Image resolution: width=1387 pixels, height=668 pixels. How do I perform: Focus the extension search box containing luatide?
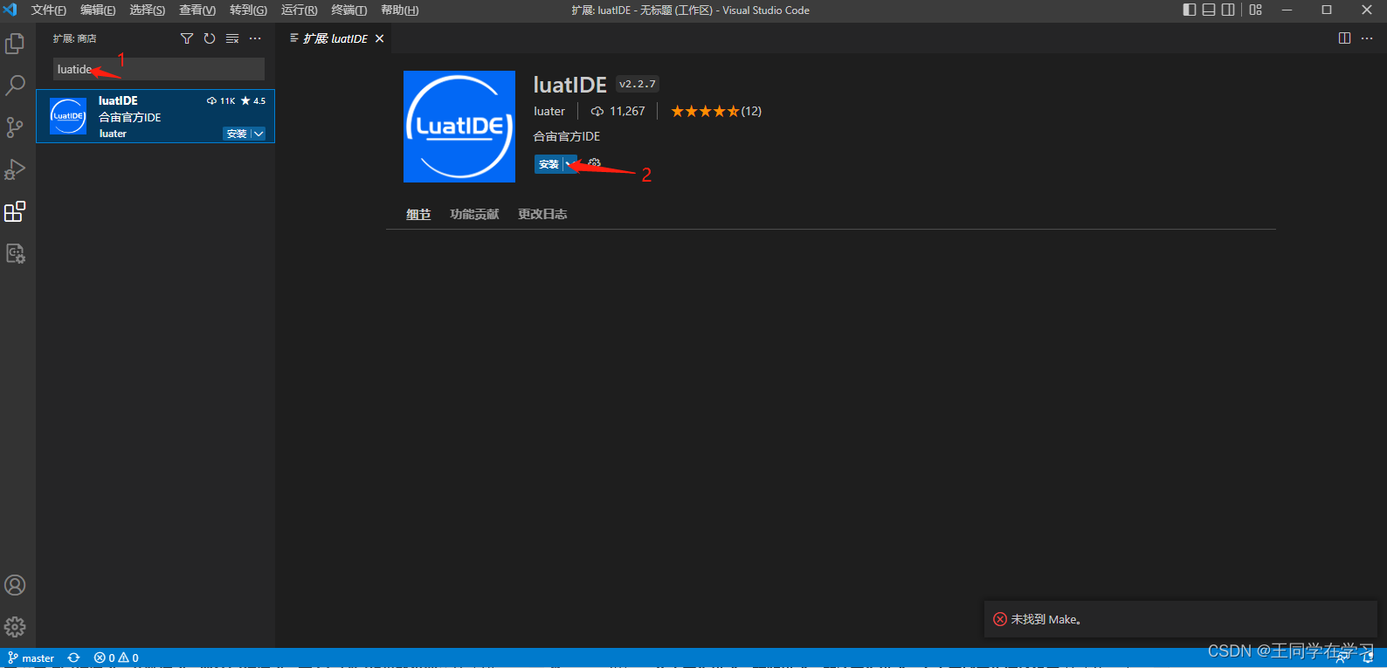(x=159, y=69)
